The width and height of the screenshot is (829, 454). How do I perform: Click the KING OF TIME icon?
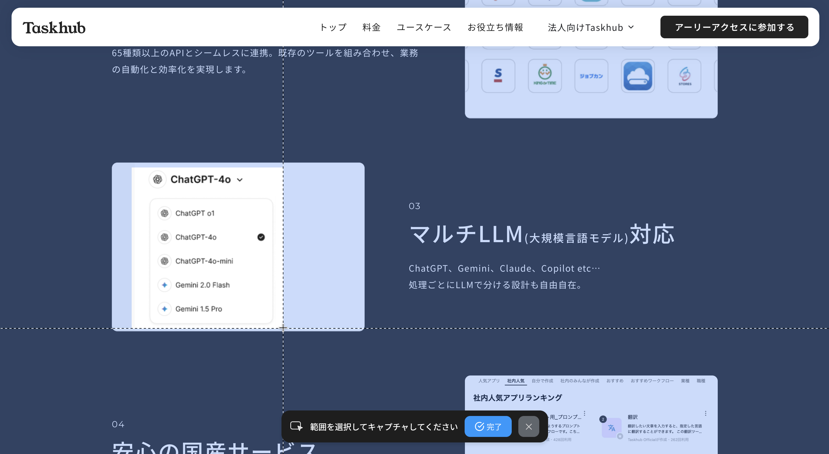[545, 76]
